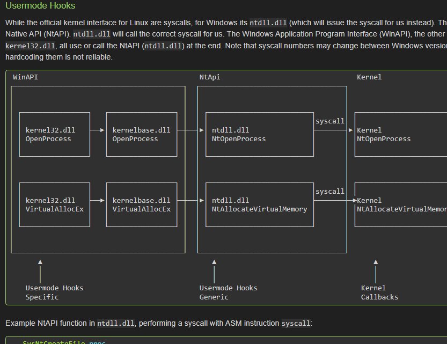Click "syscall" label beside the NtOpenProcess box
Screen dimensions: 447x344
[330, 121]
